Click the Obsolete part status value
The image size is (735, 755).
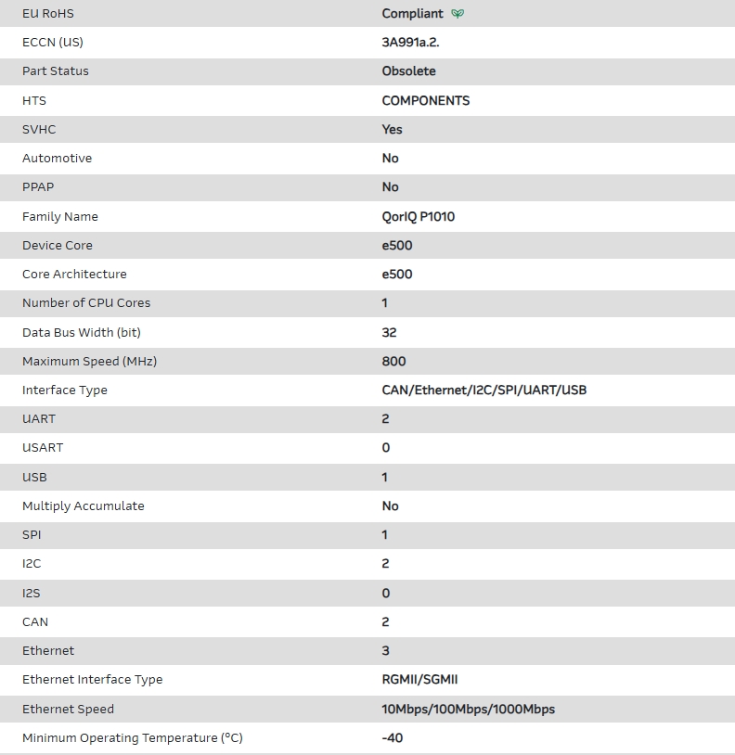(408, 71)
